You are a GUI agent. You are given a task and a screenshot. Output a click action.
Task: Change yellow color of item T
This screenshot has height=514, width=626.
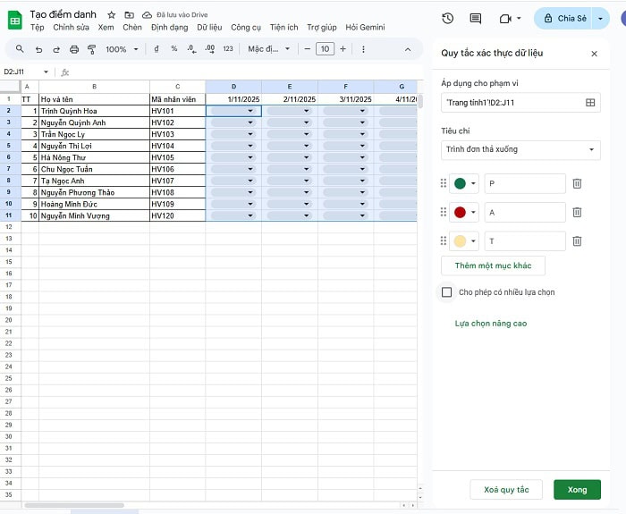[464, 241]
